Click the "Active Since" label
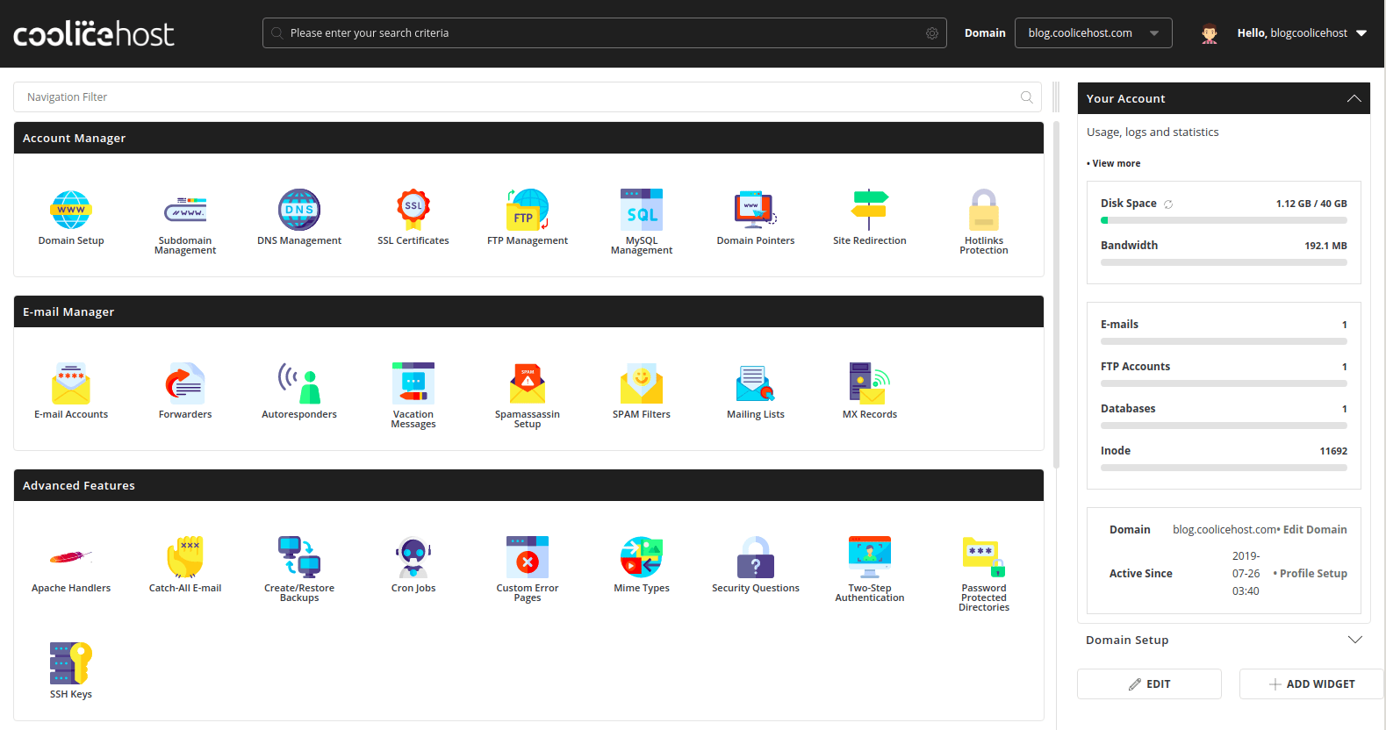The image size is (1386, 730). pos(1141,574)
